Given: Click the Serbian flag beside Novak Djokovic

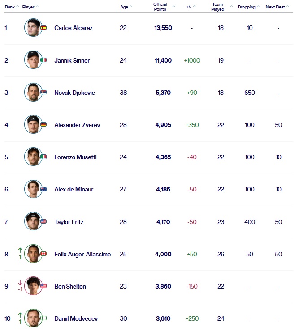Looking at the screenshot, I should click(x=43, y=92).
